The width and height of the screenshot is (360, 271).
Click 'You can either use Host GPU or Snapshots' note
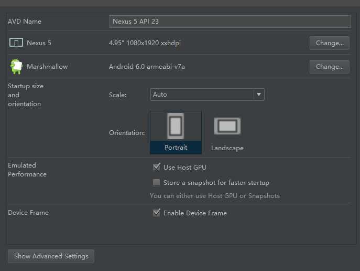pos(215,196)
